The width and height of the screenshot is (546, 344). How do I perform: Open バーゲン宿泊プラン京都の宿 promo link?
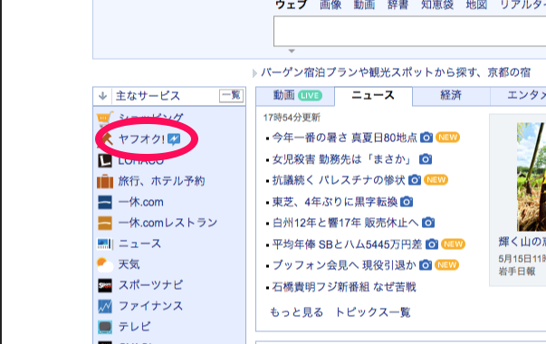pyautogui.click(x=396, y=72)
